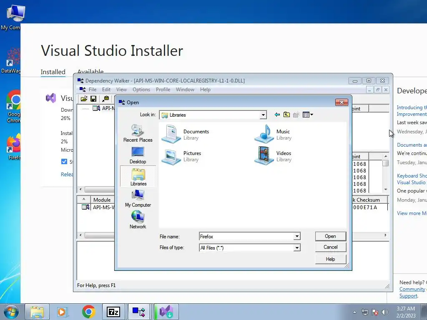
Task: Click the File name input field
Action: tap(246, 237)
